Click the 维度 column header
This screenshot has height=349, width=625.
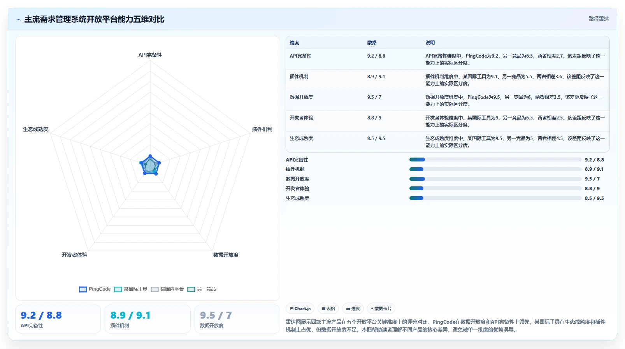coord(294,43)
